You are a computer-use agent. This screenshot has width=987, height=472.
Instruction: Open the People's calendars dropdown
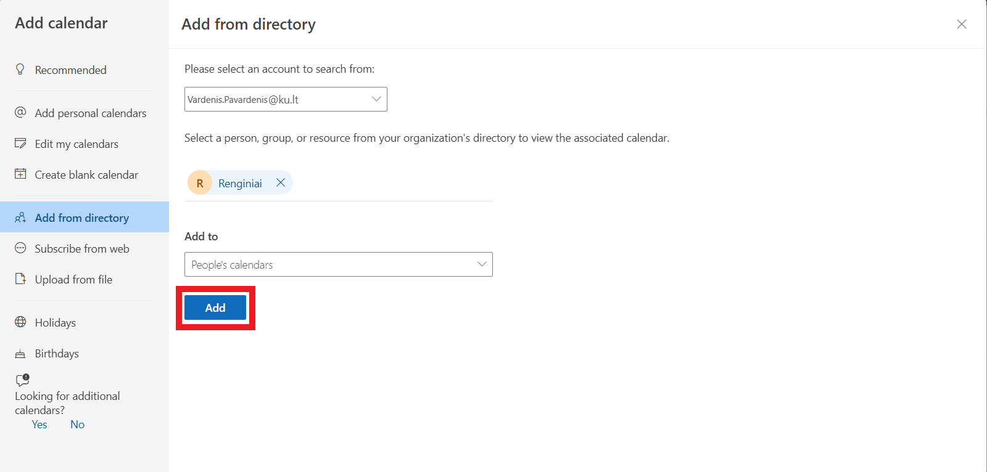(339, 264)
